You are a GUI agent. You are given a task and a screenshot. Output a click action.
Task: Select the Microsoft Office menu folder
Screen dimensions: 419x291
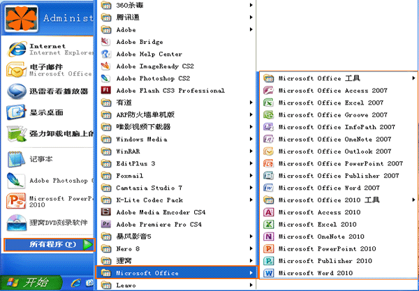click(x=176, y=273)
